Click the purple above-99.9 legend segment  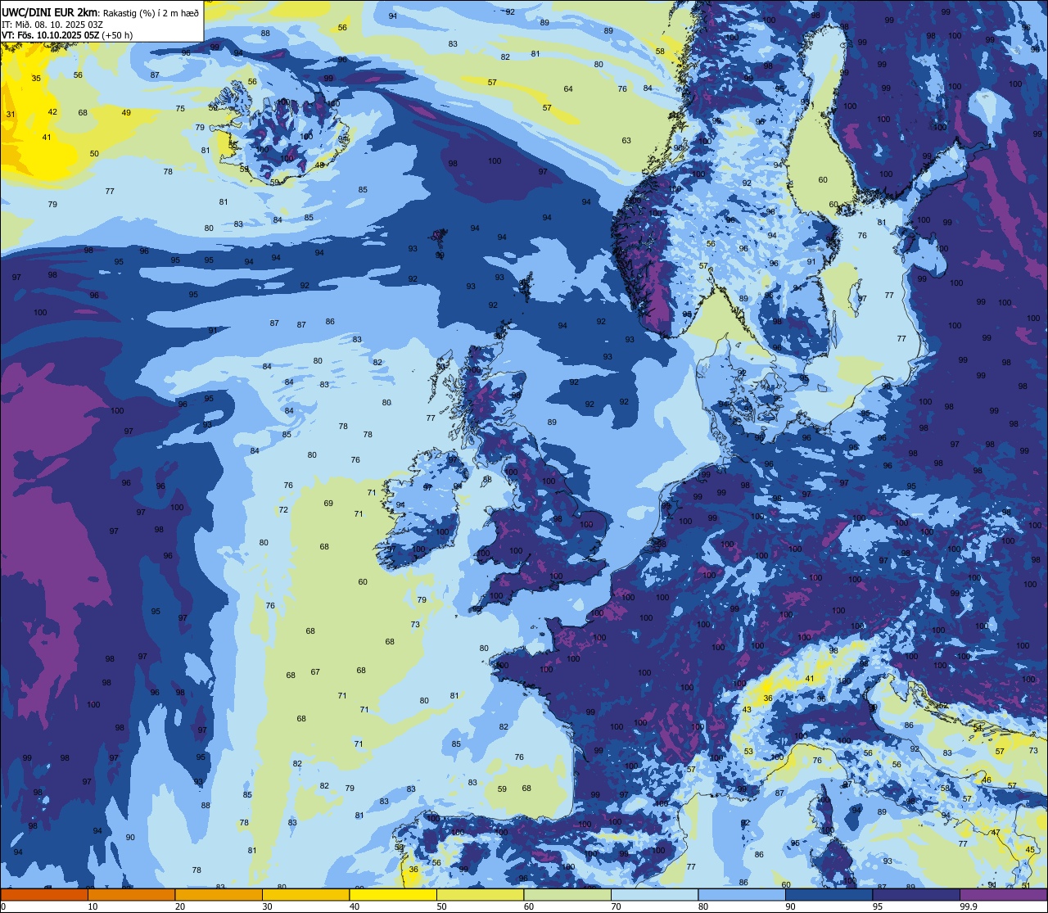pos(1003,894)
